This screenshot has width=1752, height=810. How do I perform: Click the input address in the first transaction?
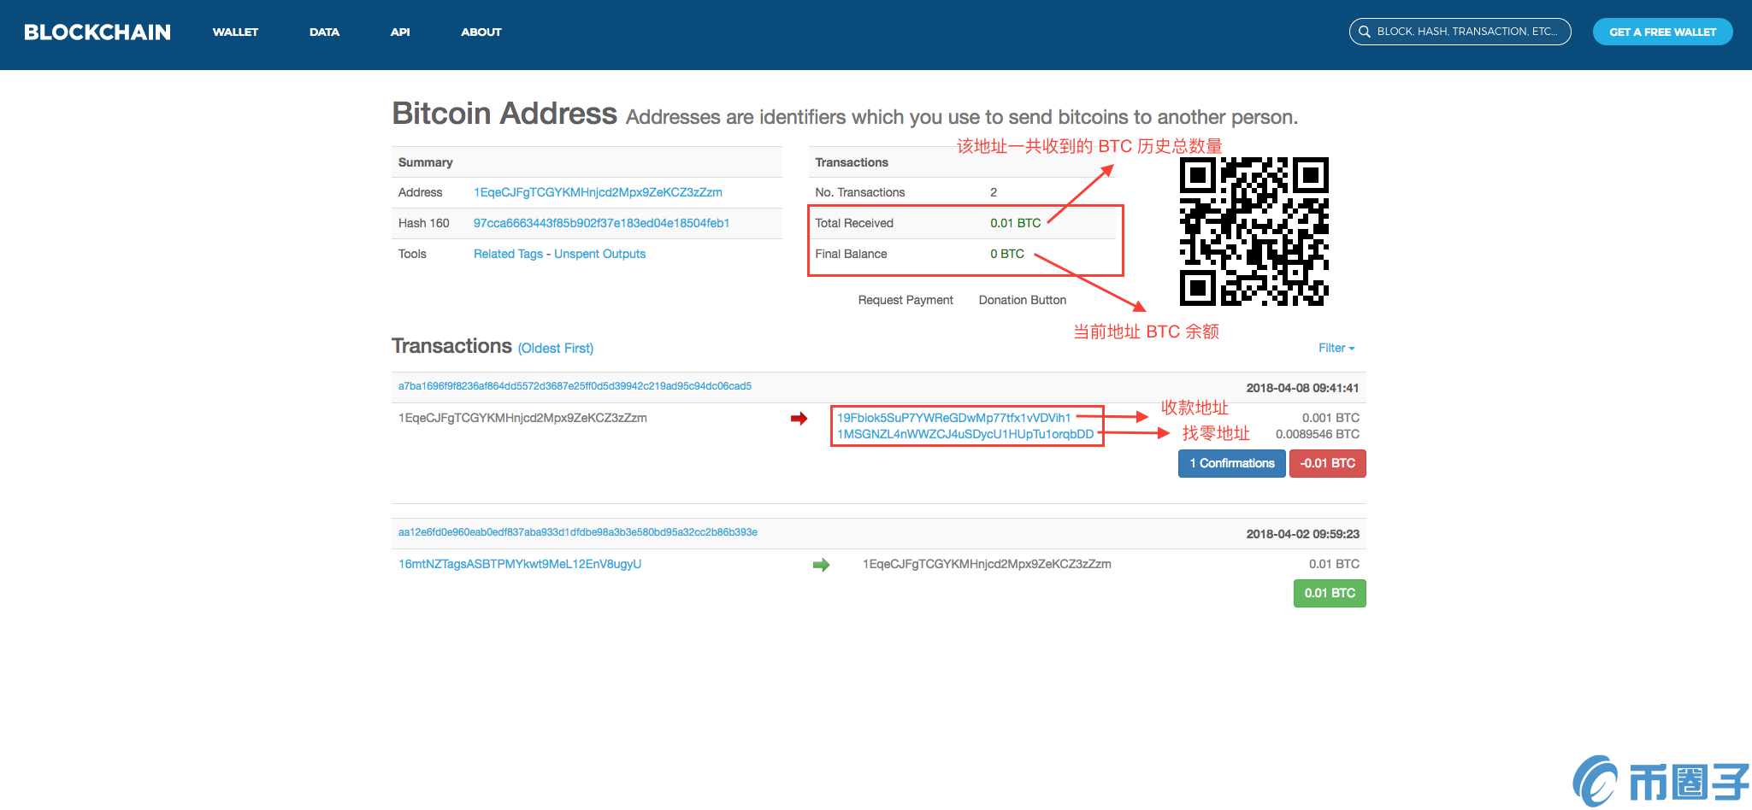(x=522, y=418)
